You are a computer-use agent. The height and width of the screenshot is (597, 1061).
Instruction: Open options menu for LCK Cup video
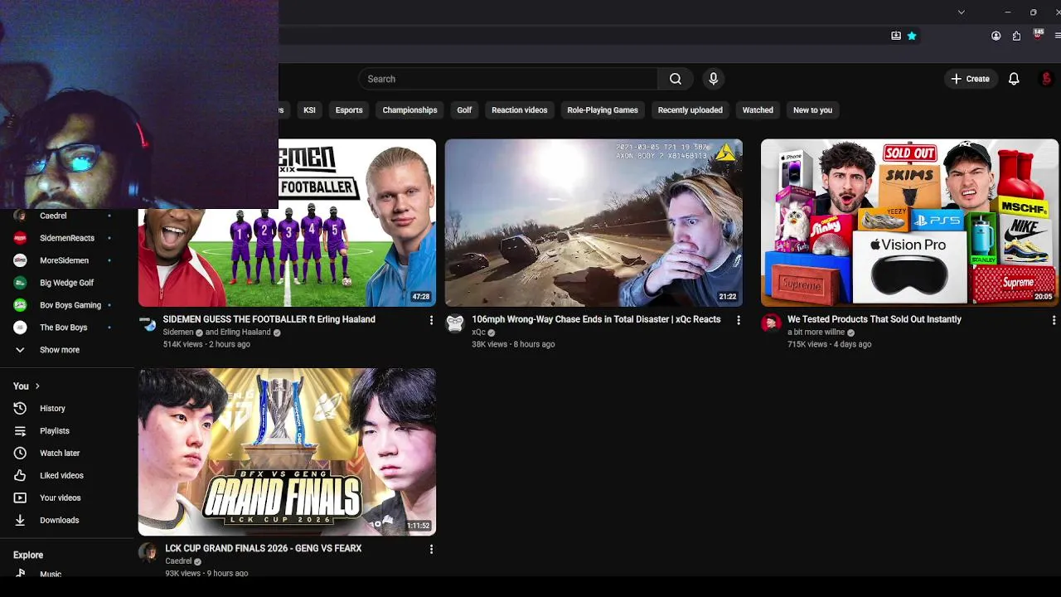pos(431,549)
